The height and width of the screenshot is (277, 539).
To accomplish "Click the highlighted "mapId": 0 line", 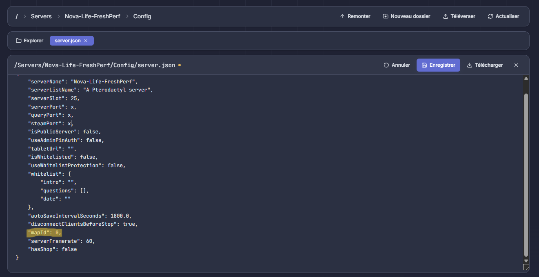I will tap(44, 233).
